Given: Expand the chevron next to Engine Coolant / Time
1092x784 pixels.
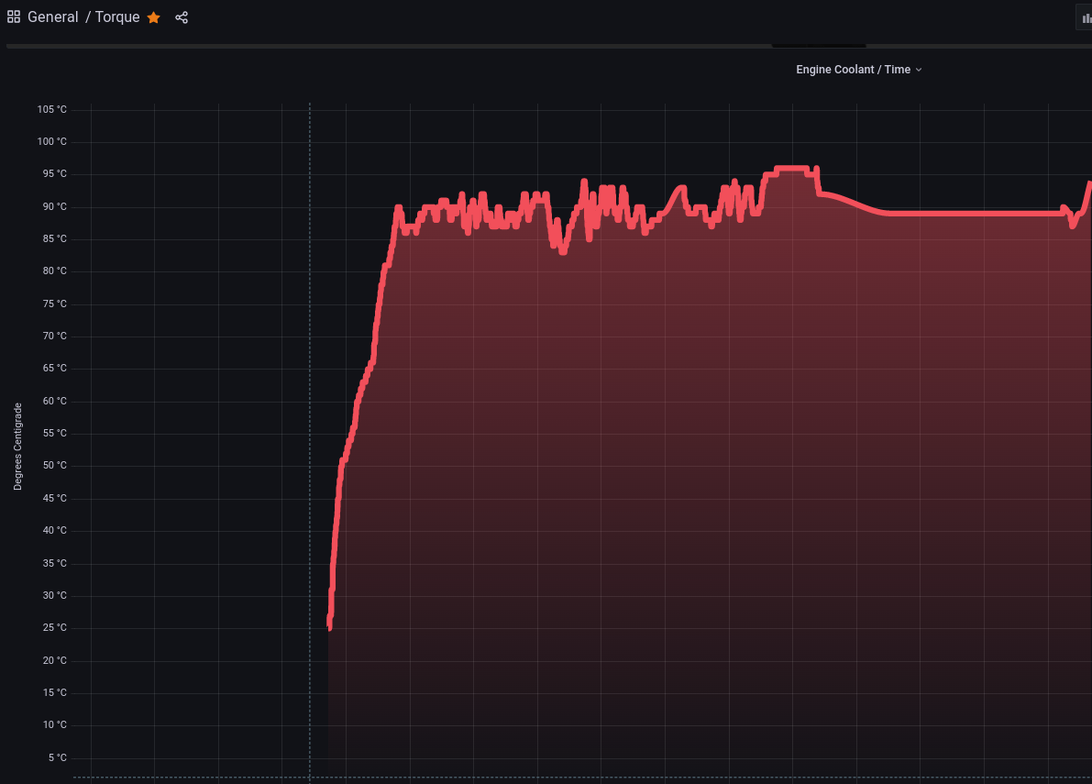Looking at the screenshot, I should pyautogui.click(x=919, y=70).
